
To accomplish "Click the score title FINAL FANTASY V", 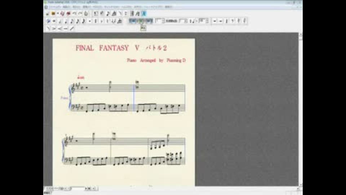I will [x=108, y=48].
